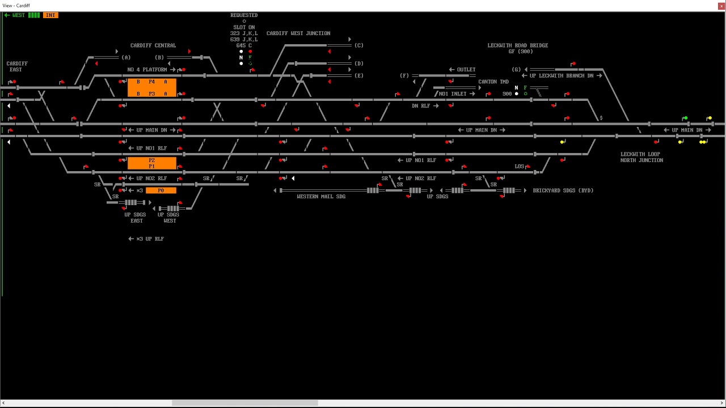Image resolution: width=726 pixels, height=408 pixels.
Task: Click the entrance arrow beside (G)
Action: tap(526, 70)
